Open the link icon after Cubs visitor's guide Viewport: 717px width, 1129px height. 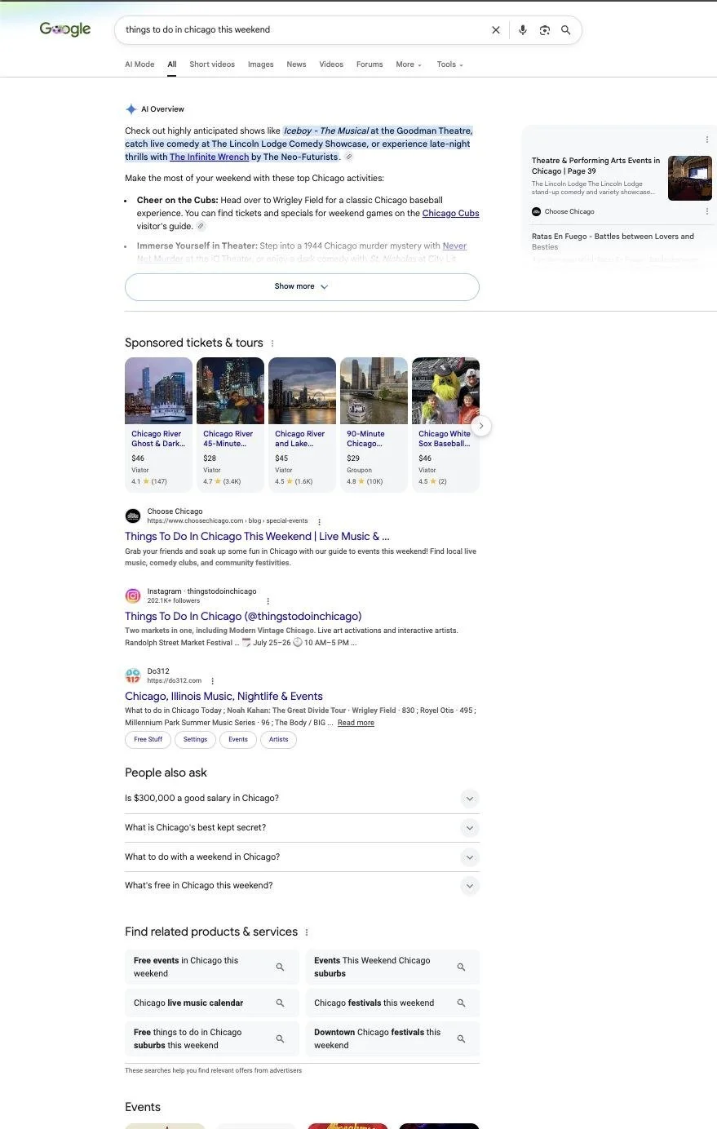(x=201, y=226)
